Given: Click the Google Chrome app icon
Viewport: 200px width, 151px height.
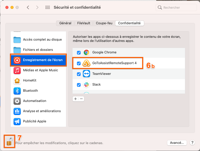Looking at the screenshot, I should click(86, 52).
